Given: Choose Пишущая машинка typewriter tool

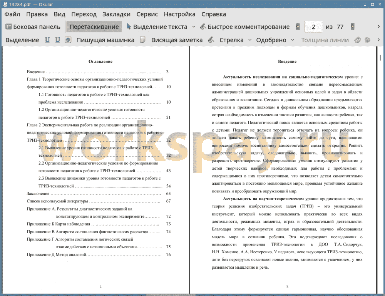Looking at the screenshot, I should pos(105,40).
